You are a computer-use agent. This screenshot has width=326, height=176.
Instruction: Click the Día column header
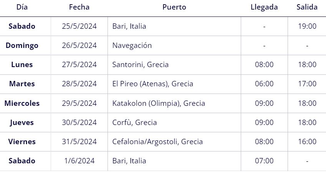(22, 7)
